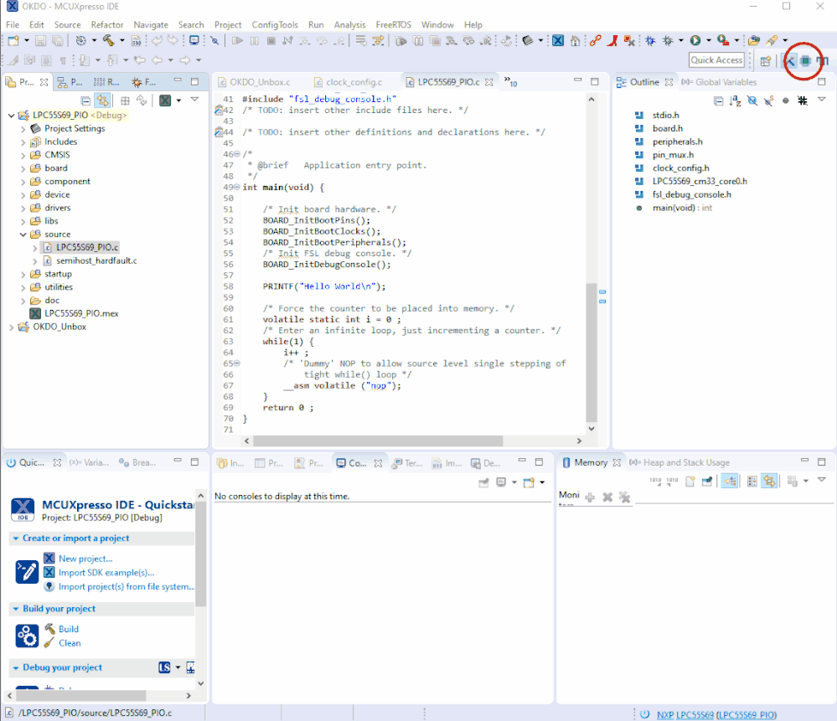Click the Open Console icon in Console view
Image resolution: width=837 pixels, height=721 pixels.
point(529,482)
